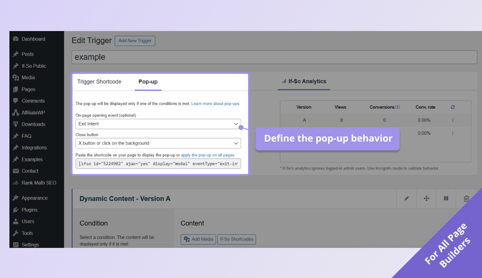Click the move icon on Dynamic Content row
This screenshot has width=482, height=278.
tap(426, 198)
